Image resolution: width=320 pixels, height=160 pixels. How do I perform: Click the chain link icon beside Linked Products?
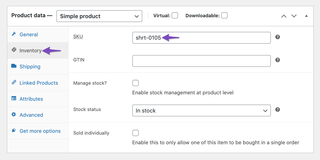coord(14,82)
